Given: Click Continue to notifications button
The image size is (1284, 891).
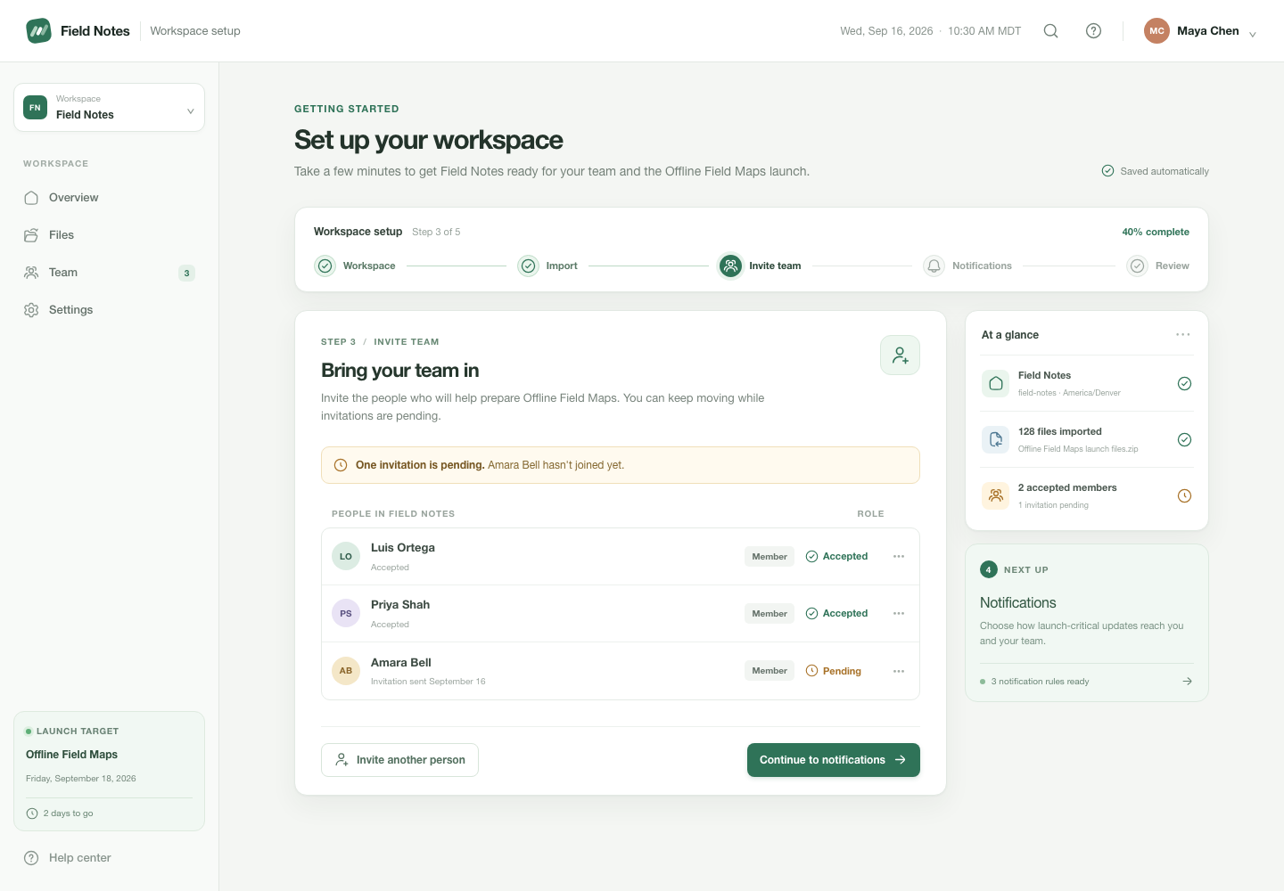Looking at the screenshot, I should point(834,760).
